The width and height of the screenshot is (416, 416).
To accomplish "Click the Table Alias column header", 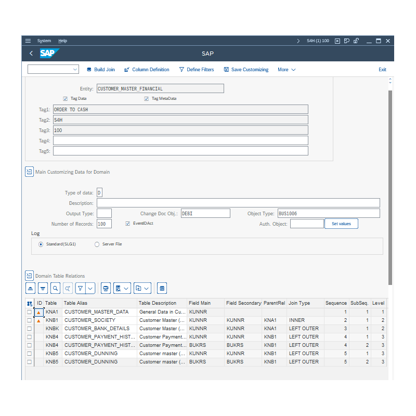I will tap(100, 303).
